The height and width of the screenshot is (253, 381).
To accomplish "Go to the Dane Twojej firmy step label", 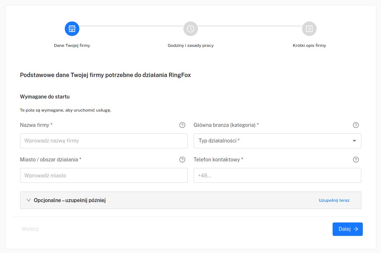I will click(72, 45).
